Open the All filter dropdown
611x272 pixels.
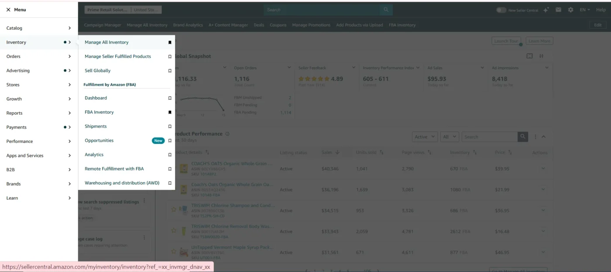pyautogui.click(x=450, y=137)
